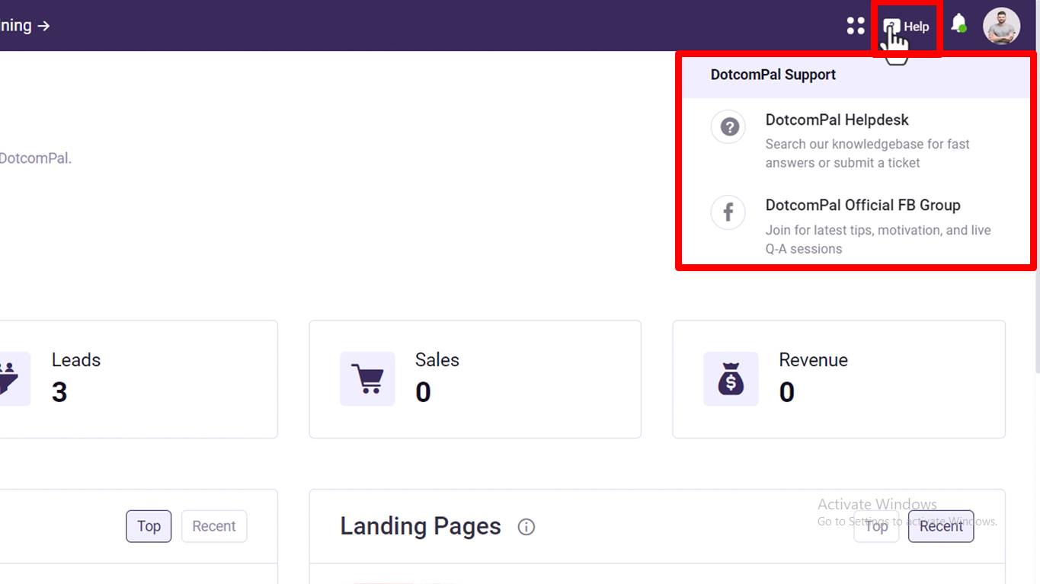Click the Facebook group icon
Viewport: 1040px width, 584px height.
click(x=728, y=212)
